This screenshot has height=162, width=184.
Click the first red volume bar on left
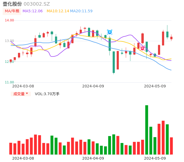(11, 148)
